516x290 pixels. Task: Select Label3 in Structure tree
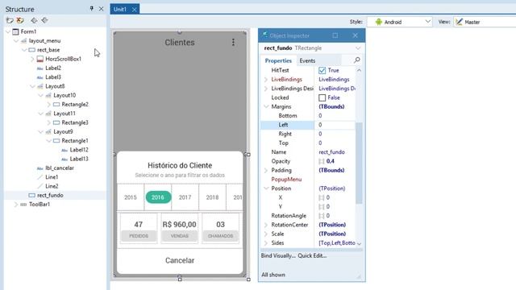point(53,77)
